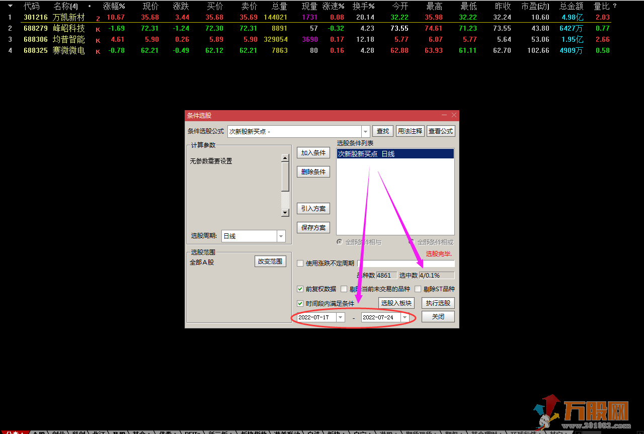Image resolution: width=644 pixels, height=434 pixels.
Task: Check 使用涨跌不定周期 option
Action: coord(300,263)
